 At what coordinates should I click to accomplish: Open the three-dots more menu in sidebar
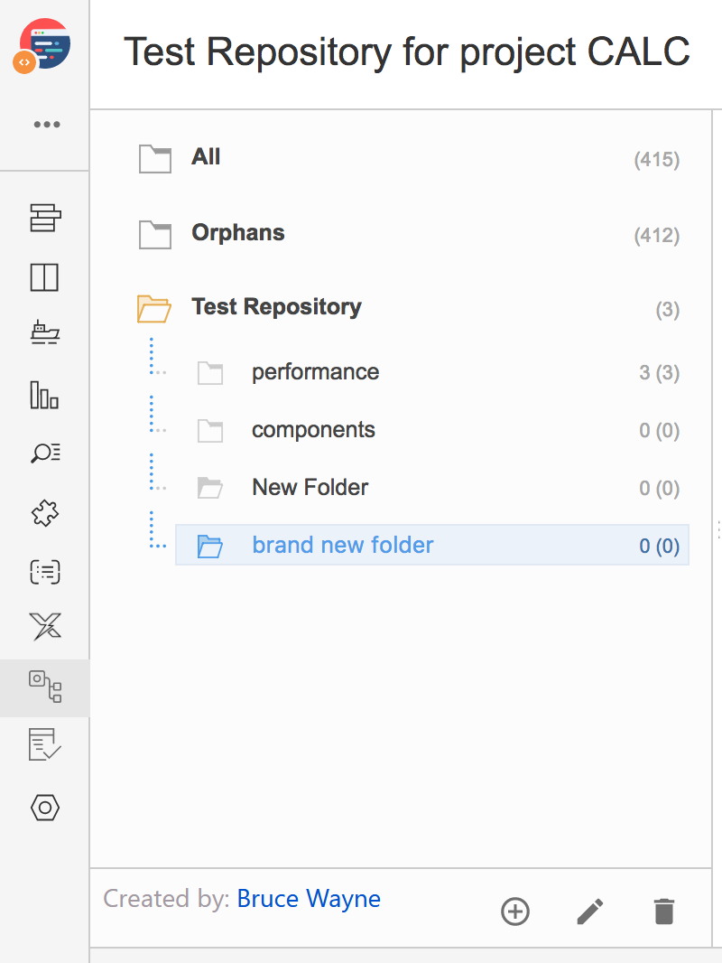coord(47,124)
